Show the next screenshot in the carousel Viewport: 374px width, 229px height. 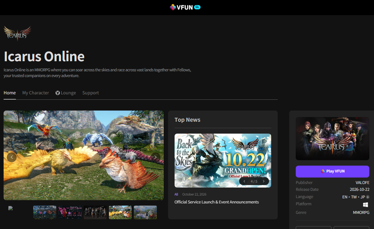[155, 157]
